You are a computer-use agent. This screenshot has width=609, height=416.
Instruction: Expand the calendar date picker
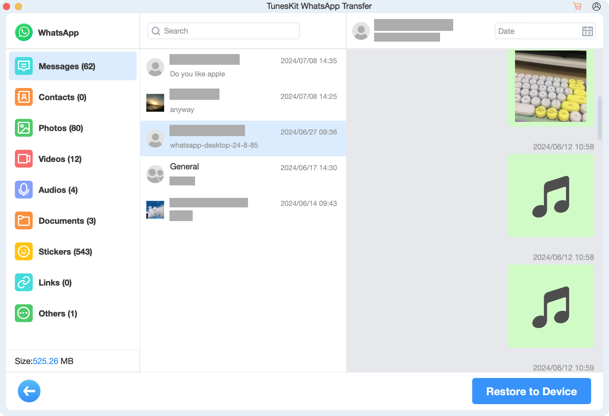pyautogui.click(x=587, y=31)
